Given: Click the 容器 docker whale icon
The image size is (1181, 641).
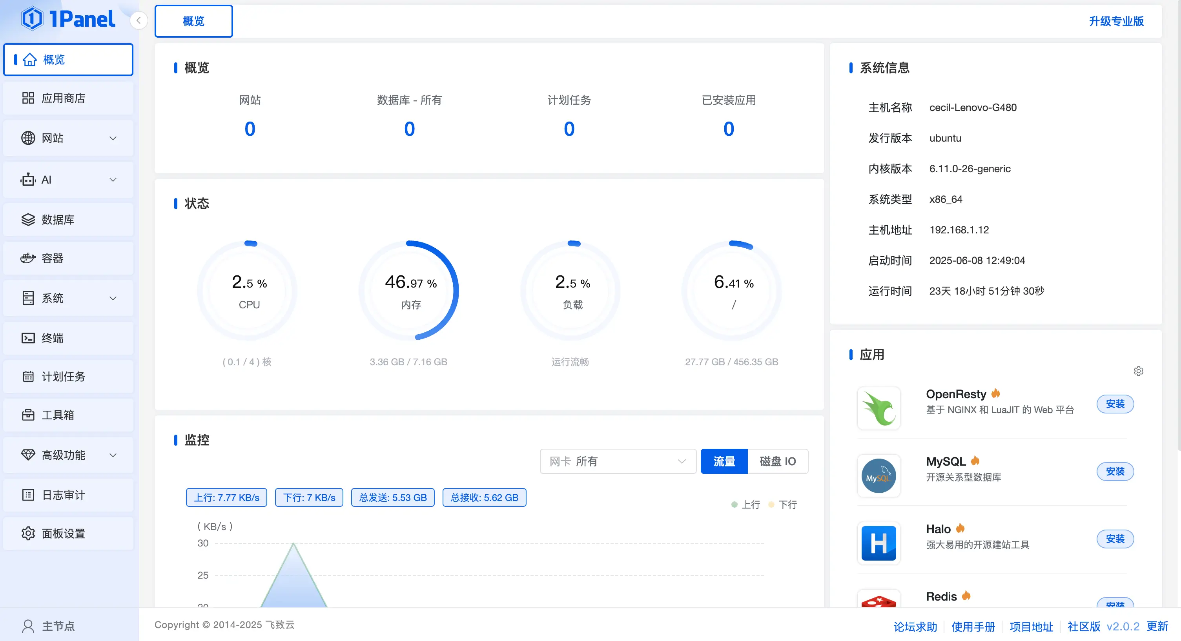Looking at the screenshot, I should tap(28, 258).
